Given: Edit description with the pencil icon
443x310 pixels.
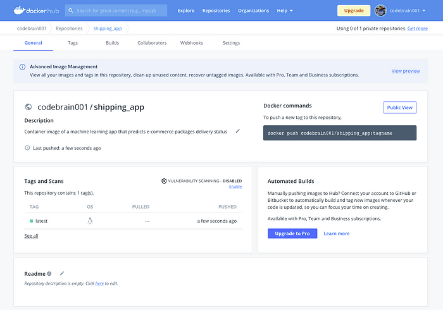Looking at the screenshot, I should pyautogui.click(x=237, y=131).
